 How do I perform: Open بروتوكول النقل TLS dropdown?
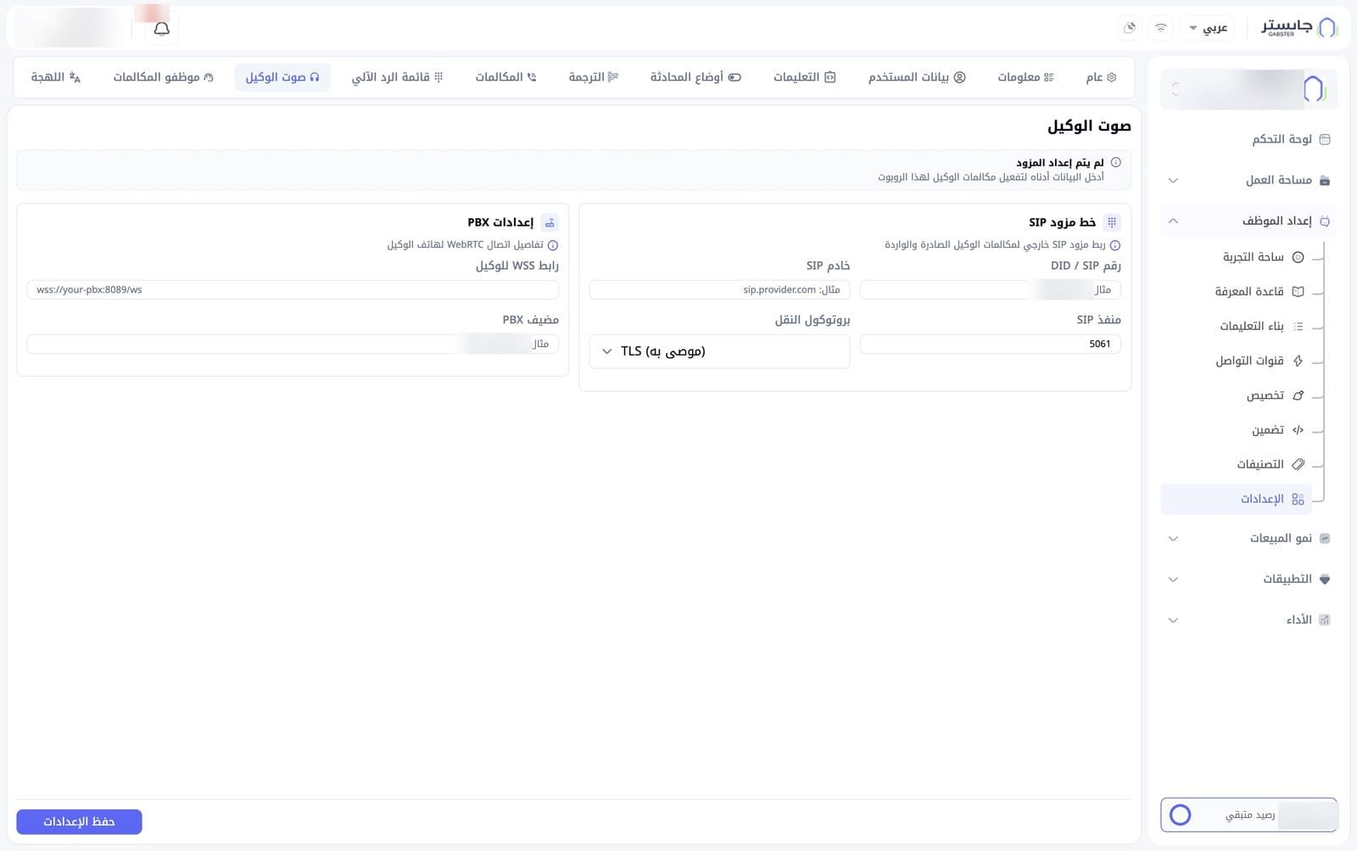pos(719,351)
